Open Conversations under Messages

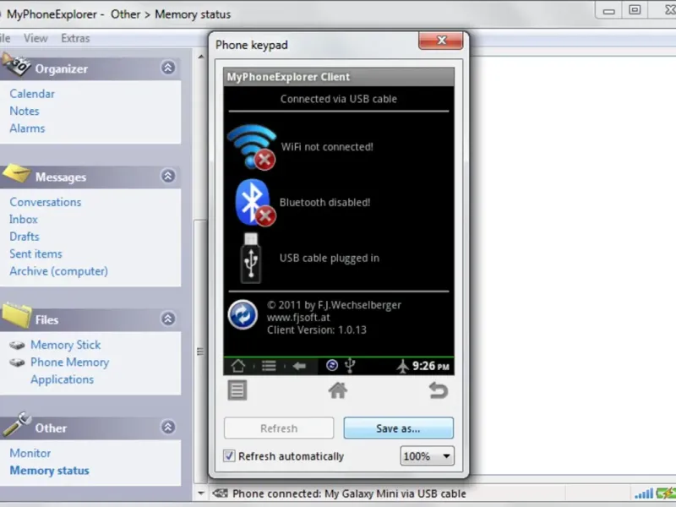pyautogui.click(x=46, y=202)
